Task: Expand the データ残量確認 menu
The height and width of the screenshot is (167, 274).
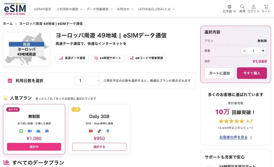Action: click(x=100, y=9)
